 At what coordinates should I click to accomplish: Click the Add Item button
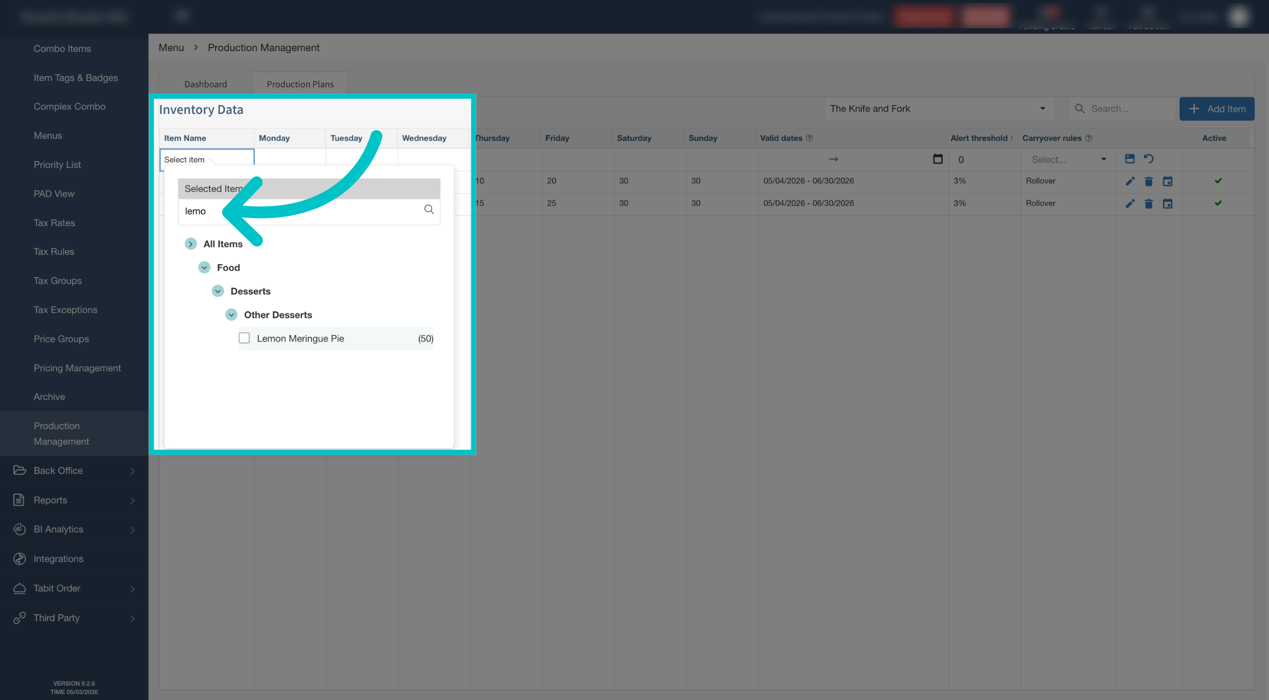click(1217, 109)
